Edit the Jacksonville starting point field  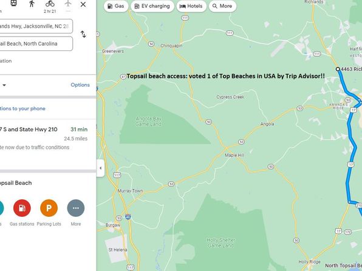tap(36, 26)
